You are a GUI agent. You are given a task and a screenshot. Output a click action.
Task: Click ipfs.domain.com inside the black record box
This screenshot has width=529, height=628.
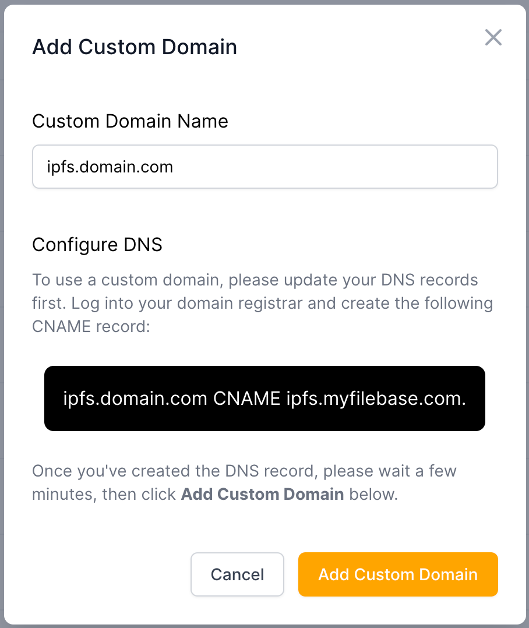coord(135,399)
